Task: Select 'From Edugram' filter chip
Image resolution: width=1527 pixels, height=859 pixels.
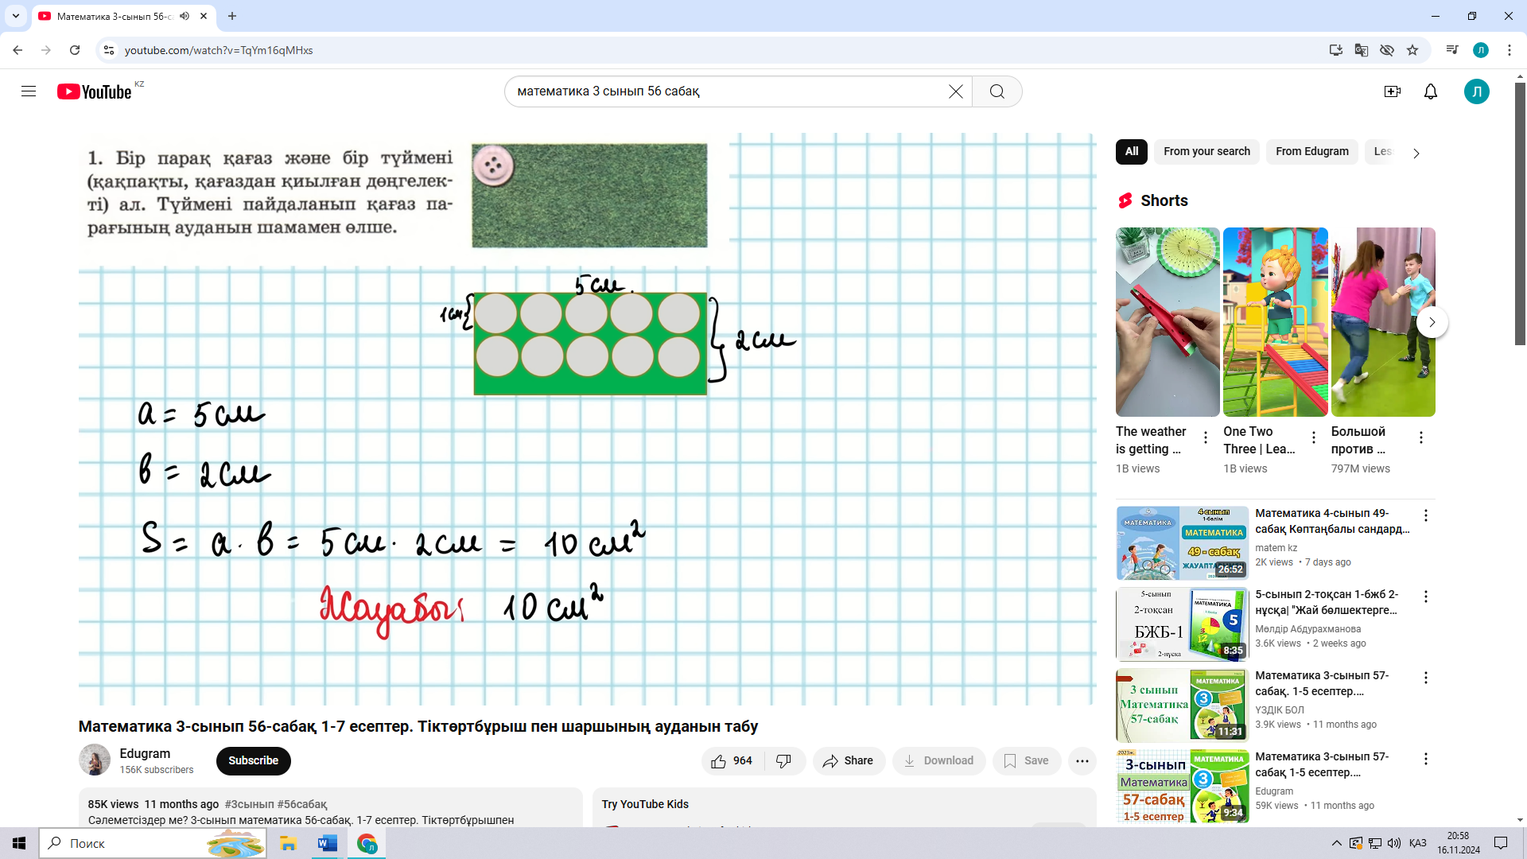Action: (x=1311, y=152)
